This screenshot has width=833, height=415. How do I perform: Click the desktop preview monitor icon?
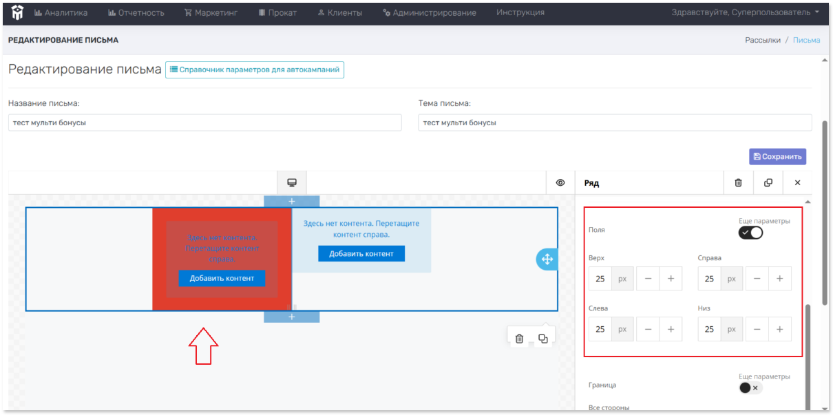coord(292,182)
